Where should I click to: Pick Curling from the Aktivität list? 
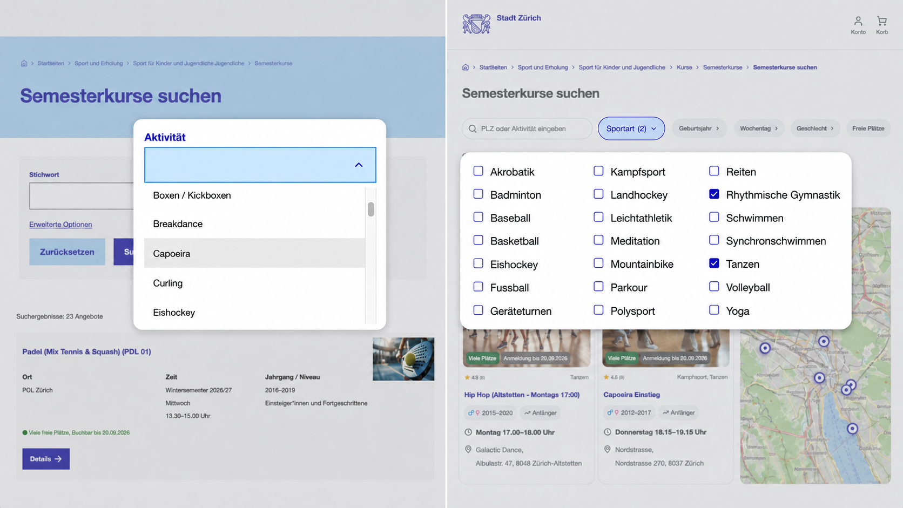coord(254,283)
